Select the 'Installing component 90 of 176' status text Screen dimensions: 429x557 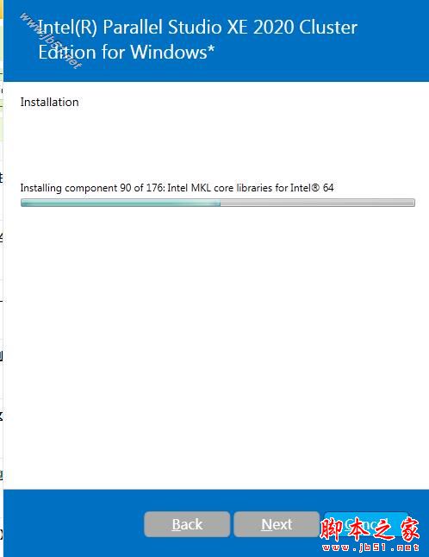point(177,188)
